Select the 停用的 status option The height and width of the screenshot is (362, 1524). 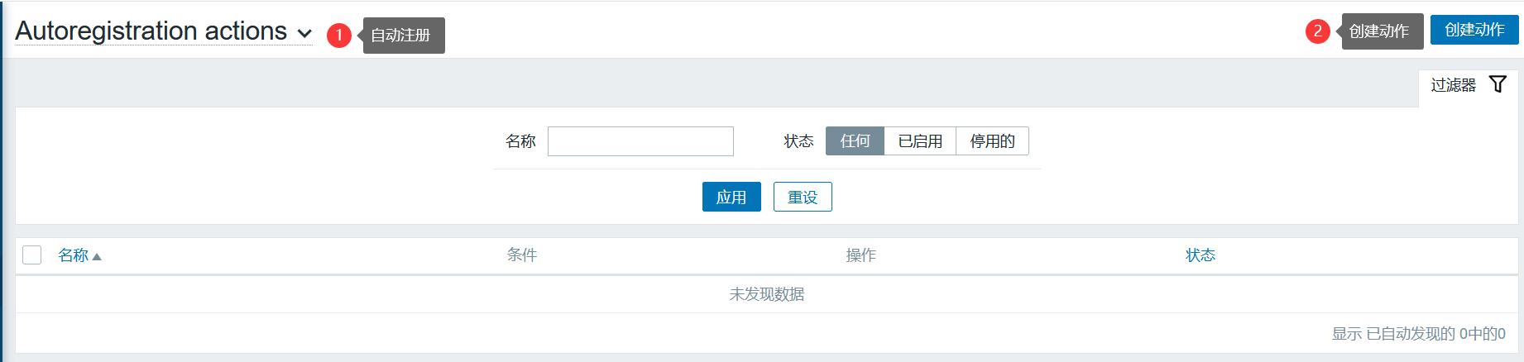[992, 141]
